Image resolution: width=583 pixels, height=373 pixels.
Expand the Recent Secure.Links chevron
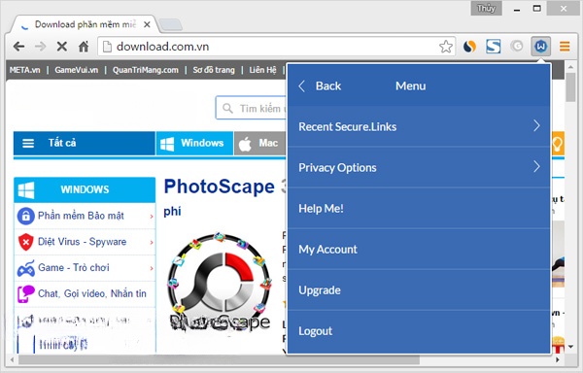tap(536, 126)
